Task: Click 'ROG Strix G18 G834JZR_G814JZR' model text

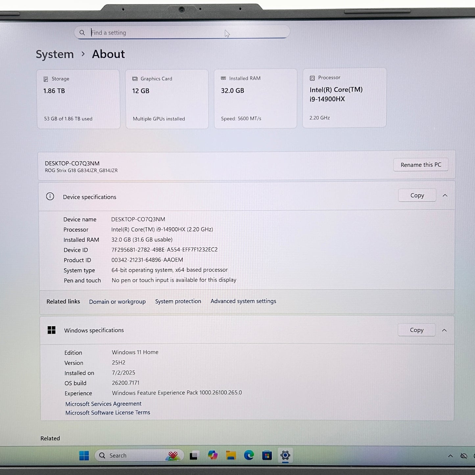Action: click(x=81, y=171)
